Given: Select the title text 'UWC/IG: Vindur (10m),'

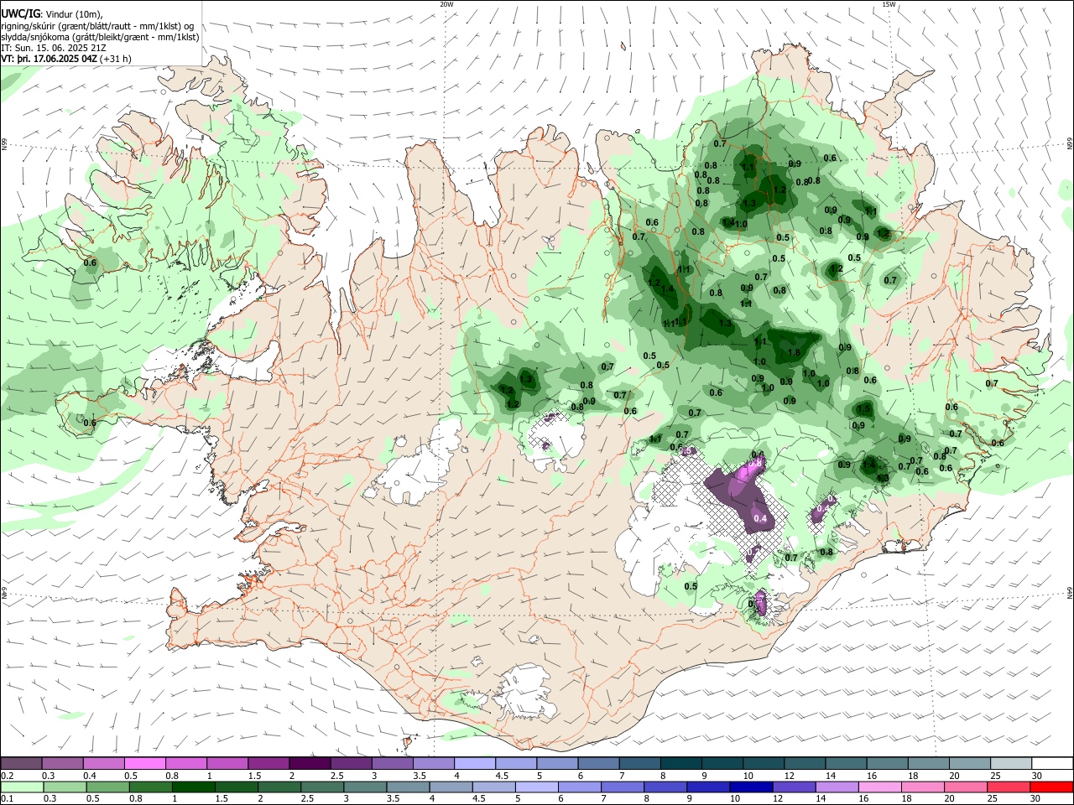Looking at the screenshot, I should click(x=52, y=13).
